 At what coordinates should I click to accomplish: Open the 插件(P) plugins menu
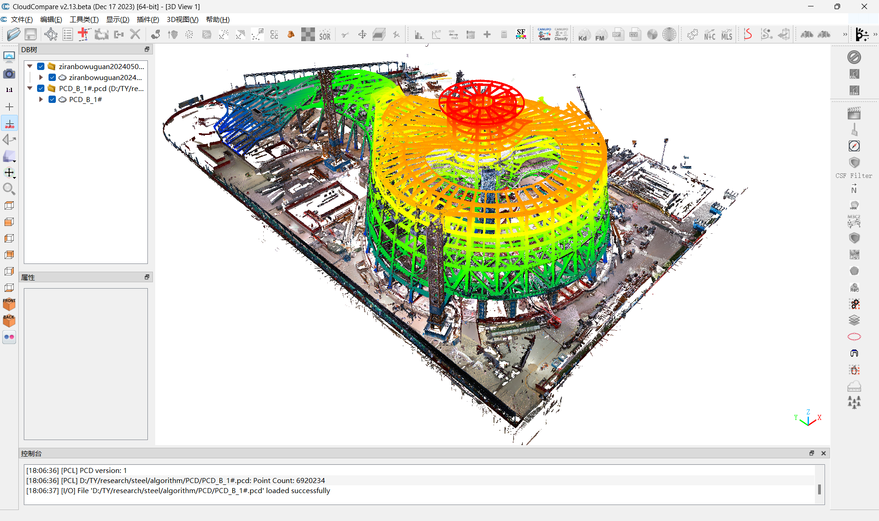[147, 19]
